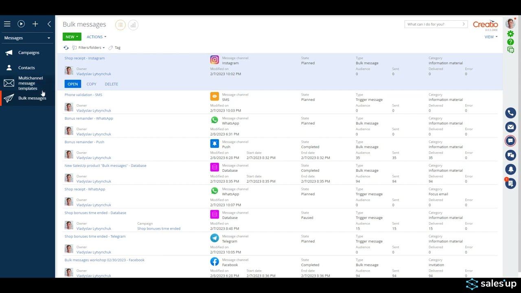This screenshot has height=293, width=521.
Task: Open the VIEW dropdown menu
Action: point(491,37)
